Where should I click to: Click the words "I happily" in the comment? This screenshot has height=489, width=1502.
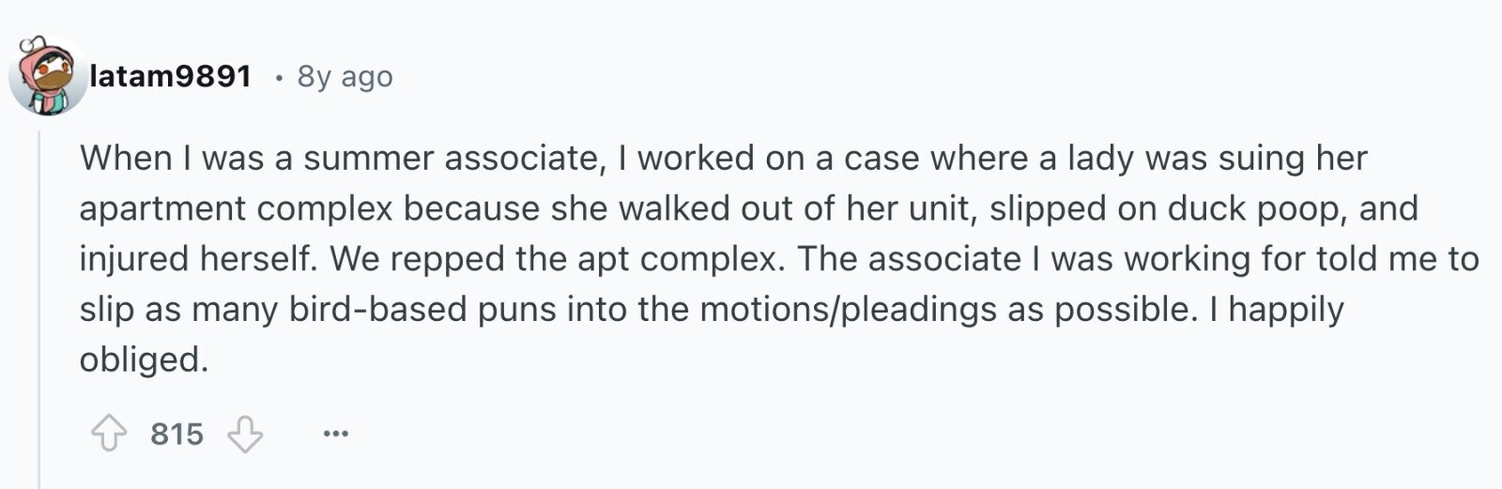pyautogui.click(x=1277, y=309)
